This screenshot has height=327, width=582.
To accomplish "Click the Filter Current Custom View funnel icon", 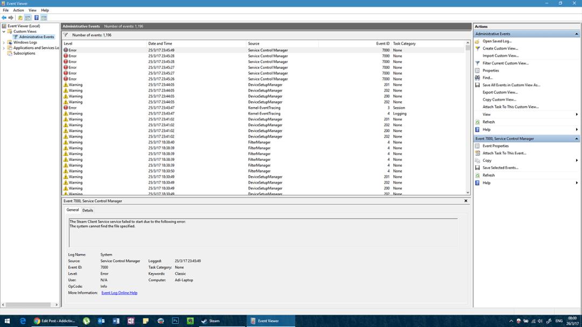I will (477, 63).
